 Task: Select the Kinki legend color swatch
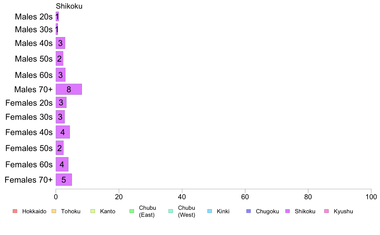pyautogui.click(x=210, y=211)
